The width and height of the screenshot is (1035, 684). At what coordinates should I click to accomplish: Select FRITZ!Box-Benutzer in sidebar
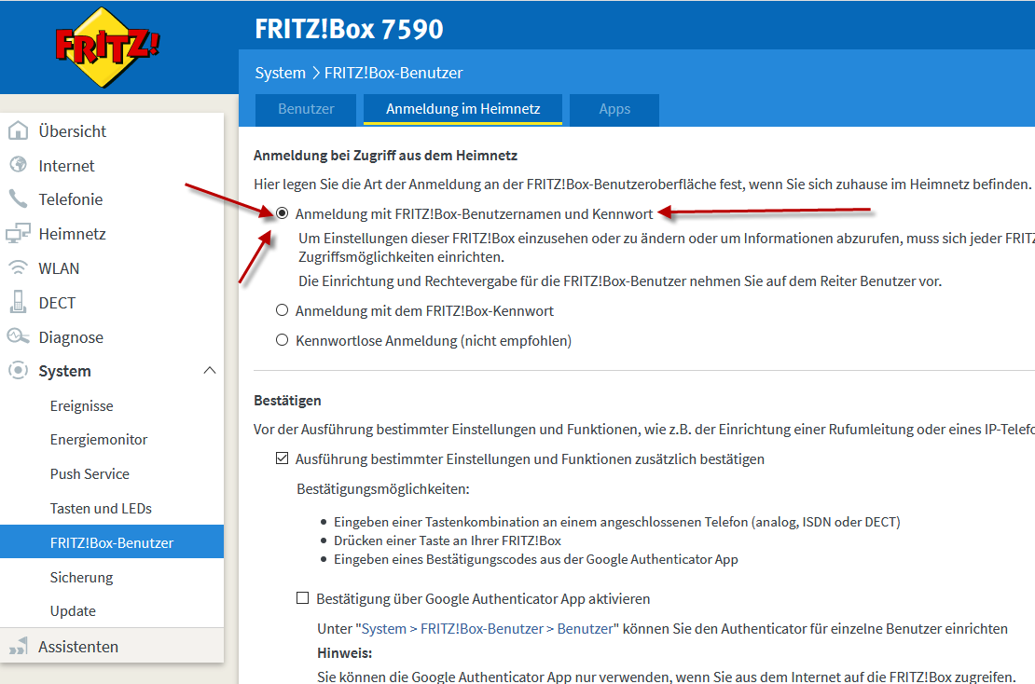point(112,542)
